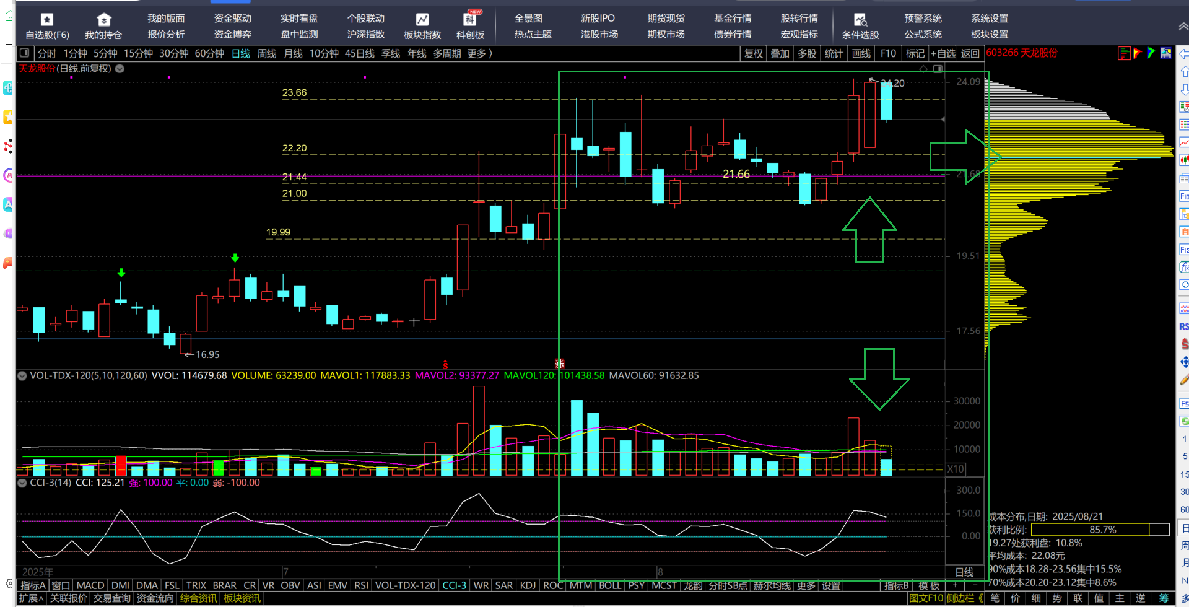Toggle the panel layout icon left of 分时

25,53
